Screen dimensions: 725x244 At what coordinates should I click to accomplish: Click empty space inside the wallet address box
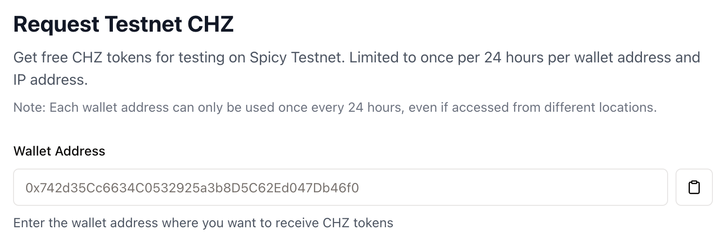coord(513,187)
